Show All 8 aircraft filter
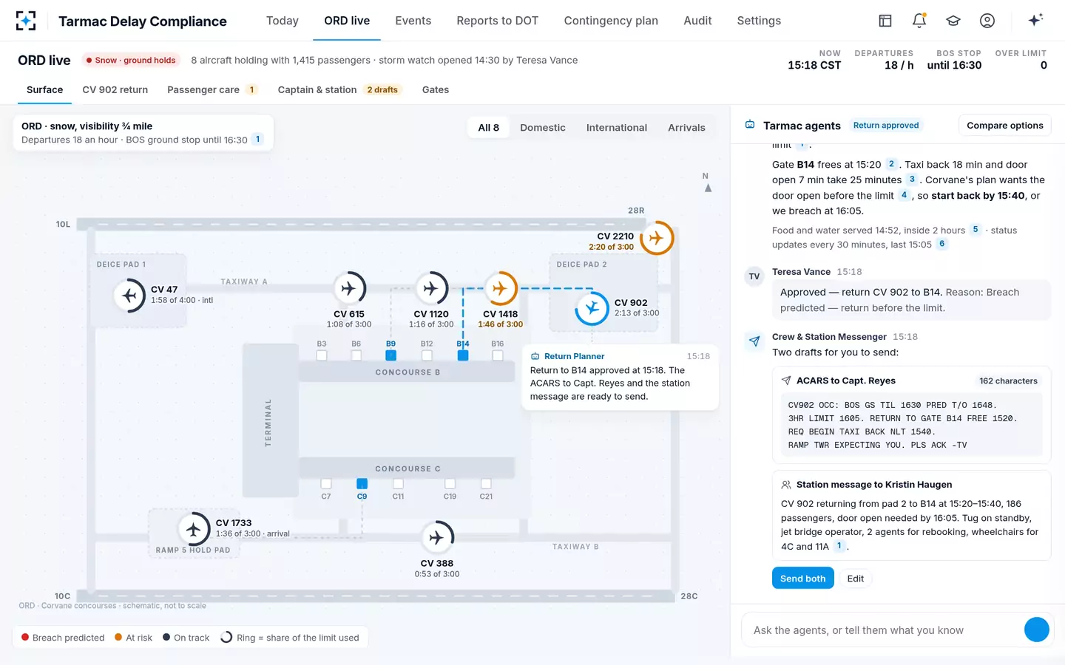 pyautogui.click(x=488, y=128)
